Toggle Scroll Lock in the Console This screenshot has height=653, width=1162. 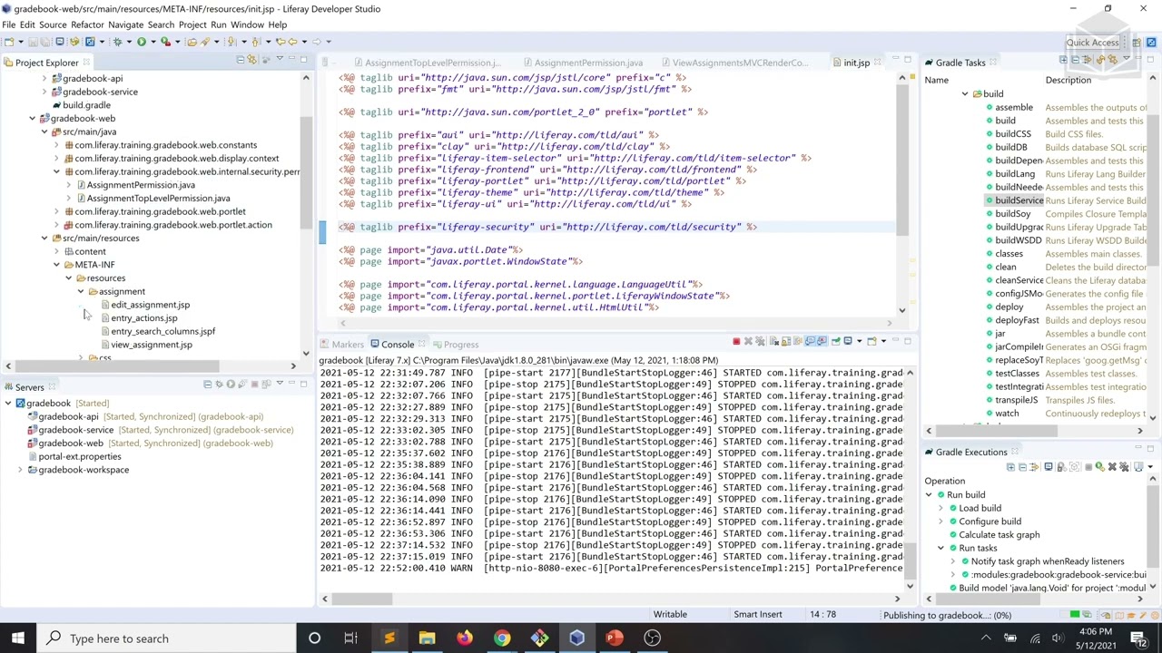click(786, 342)
